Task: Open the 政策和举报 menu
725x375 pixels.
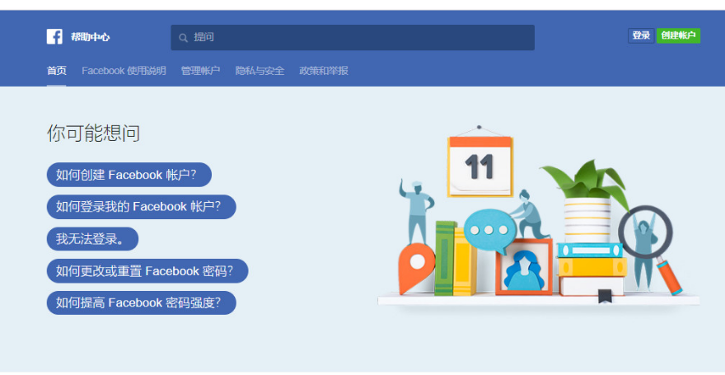Action: click(324, 71)
